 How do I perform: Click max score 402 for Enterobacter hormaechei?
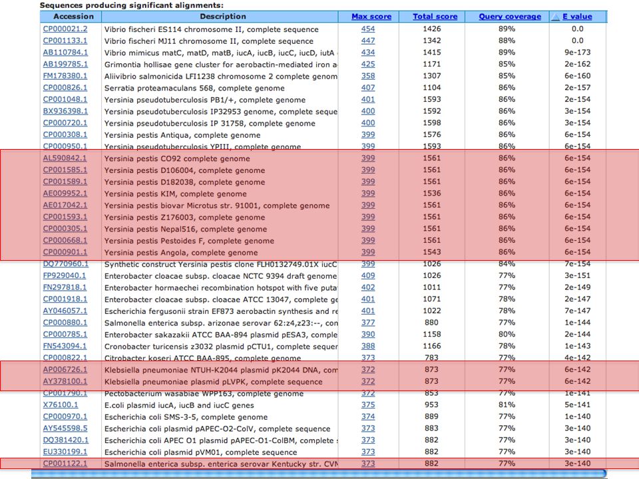coord(368,287)
